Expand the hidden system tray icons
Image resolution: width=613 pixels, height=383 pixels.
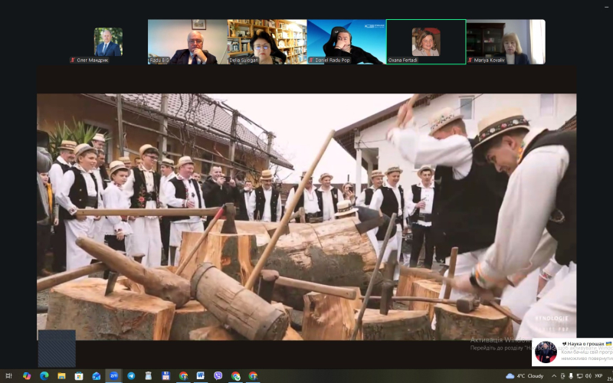pos(554,376)
